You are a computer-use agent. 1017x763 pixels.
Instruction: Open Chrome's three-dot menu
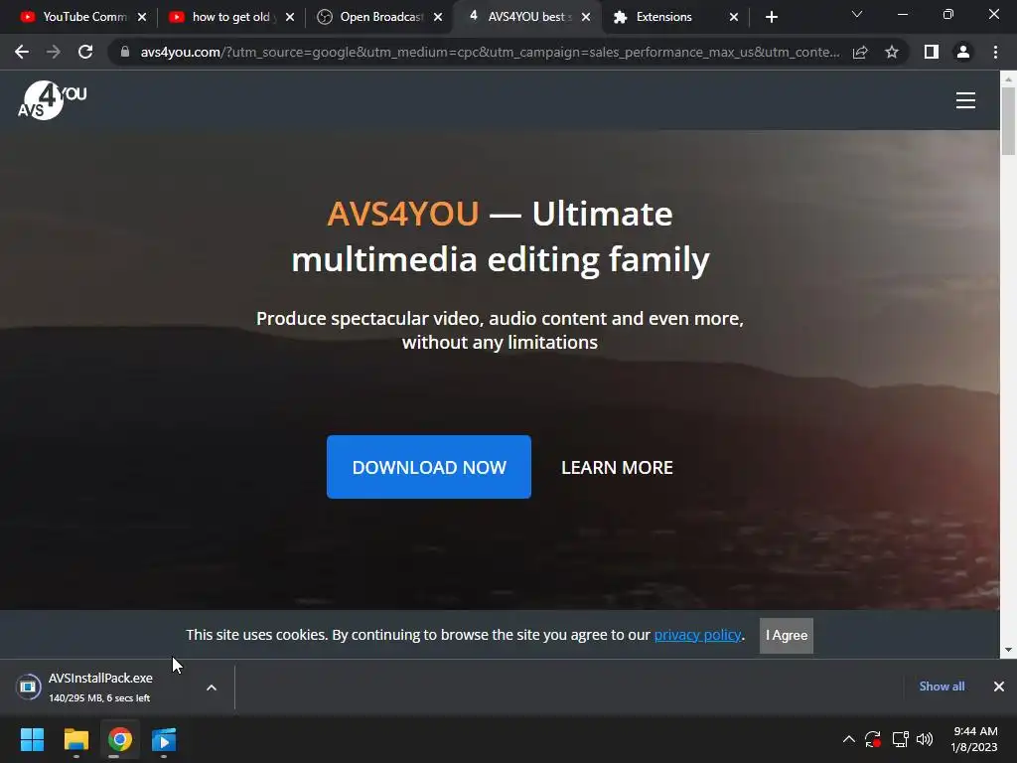[995, 52]
